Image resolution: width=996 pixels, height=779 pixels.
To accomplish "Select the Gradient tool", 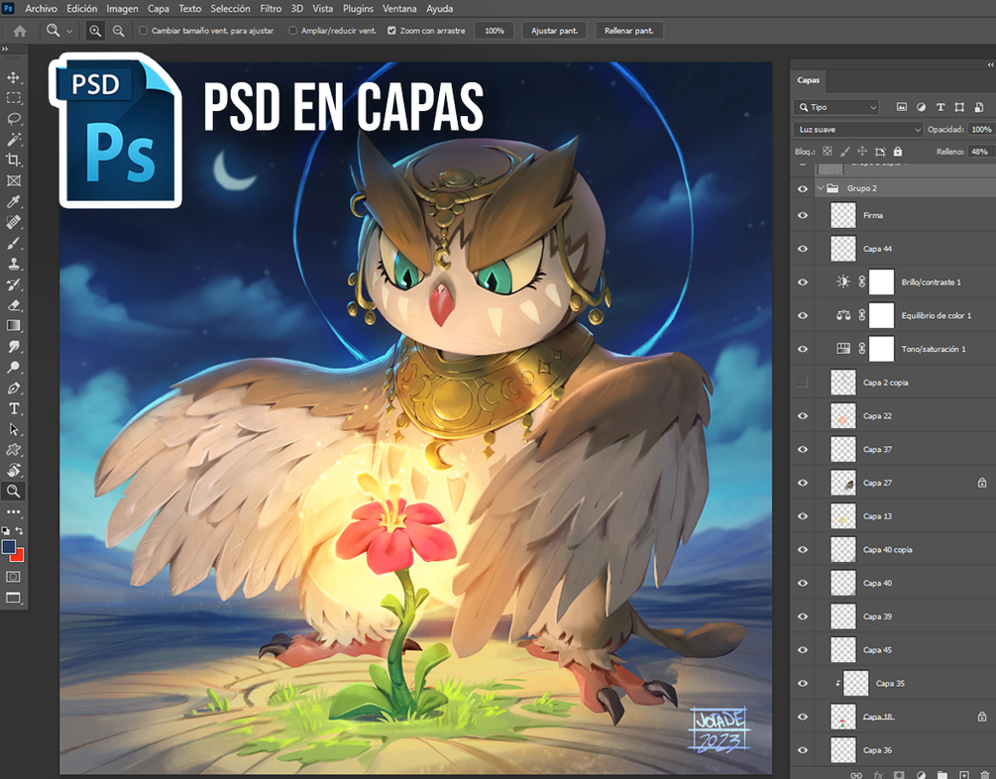I will tap(13, 326).
